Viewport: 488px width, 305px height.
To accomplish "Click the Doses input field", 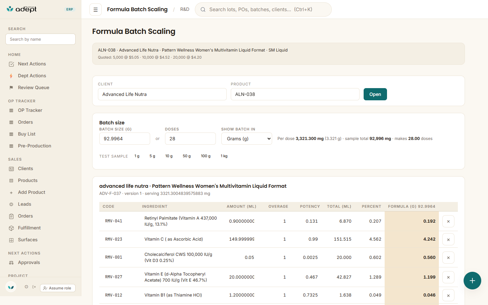I will 190,139.
